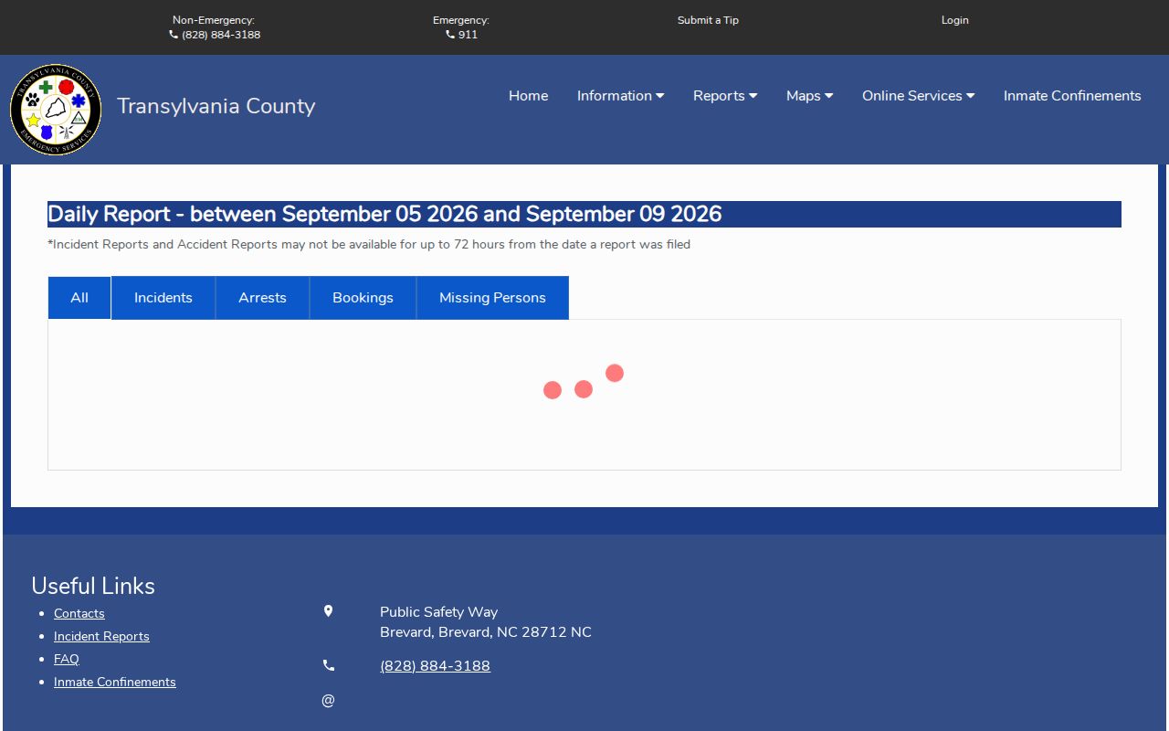
Task: Switch to the Incidents tab
Action: 163,298
